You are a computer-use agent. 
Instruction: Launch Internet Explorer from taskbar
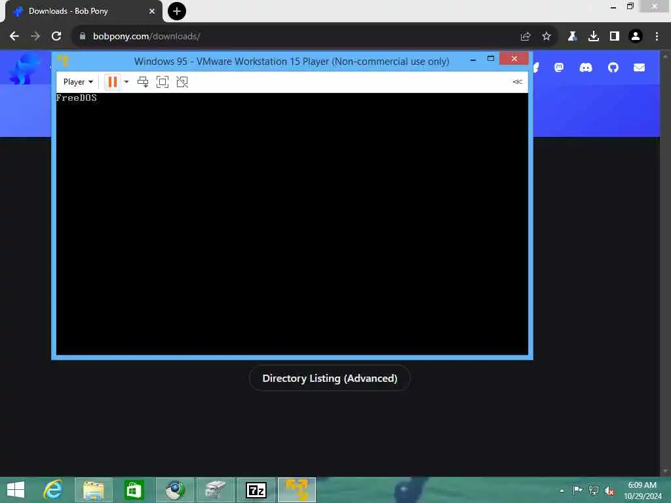click(53, 490)
